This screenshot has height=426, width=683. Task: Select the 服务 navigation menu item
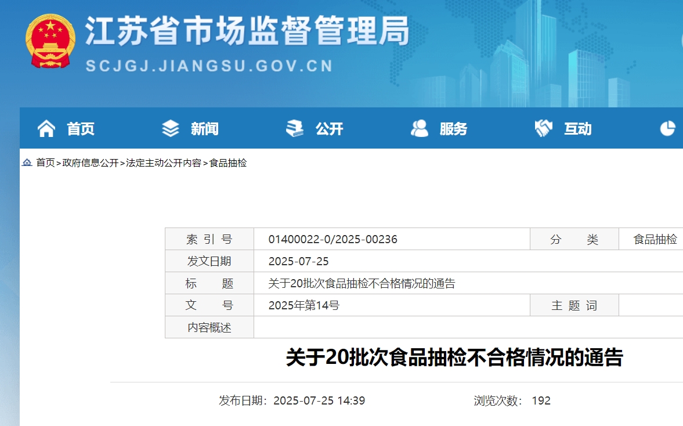[x=453, y=129]
